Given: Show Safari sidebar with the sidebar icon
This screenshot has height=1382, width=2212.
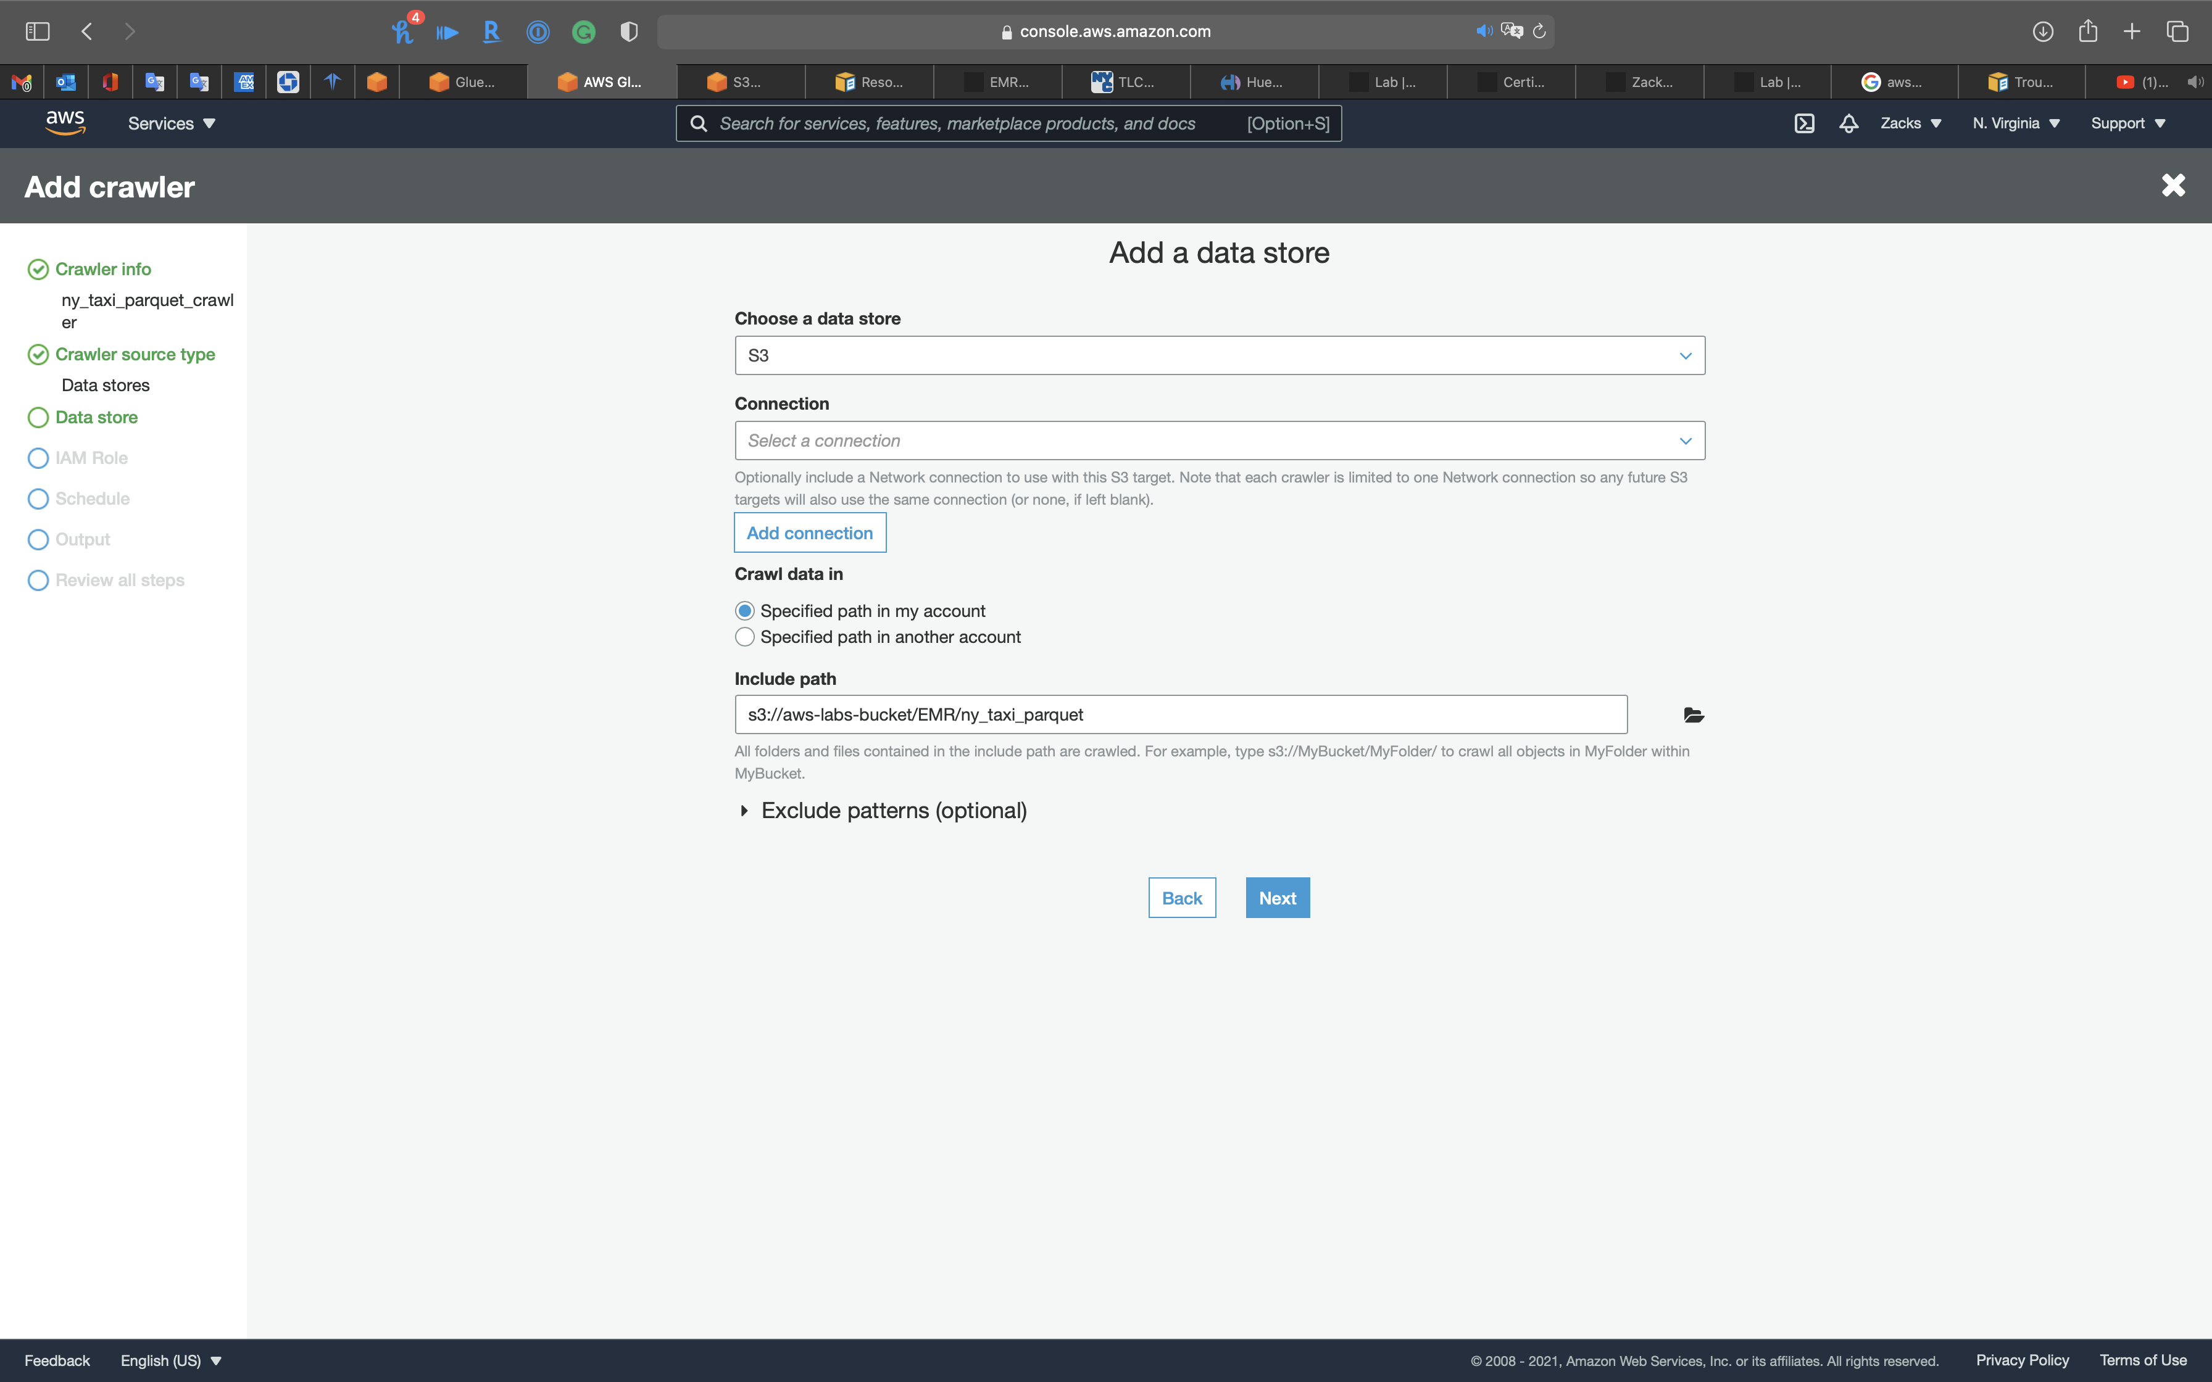Looking at the screenshot, I should [38, 32].
